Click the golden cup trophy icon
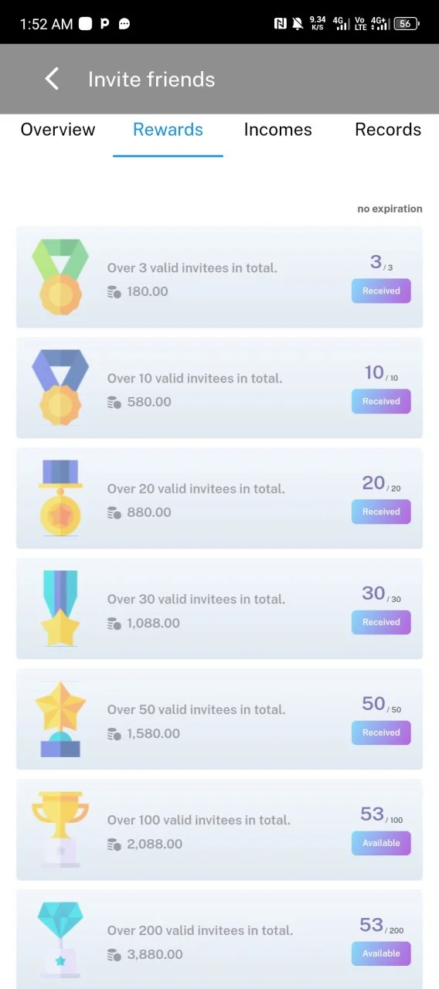The image size is (439, 989). 60,829
